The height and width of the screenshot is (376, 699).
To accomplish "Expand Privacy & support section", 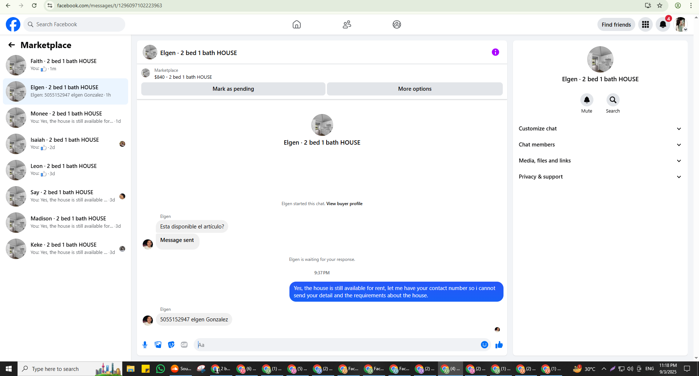I will tap(600, 177).
